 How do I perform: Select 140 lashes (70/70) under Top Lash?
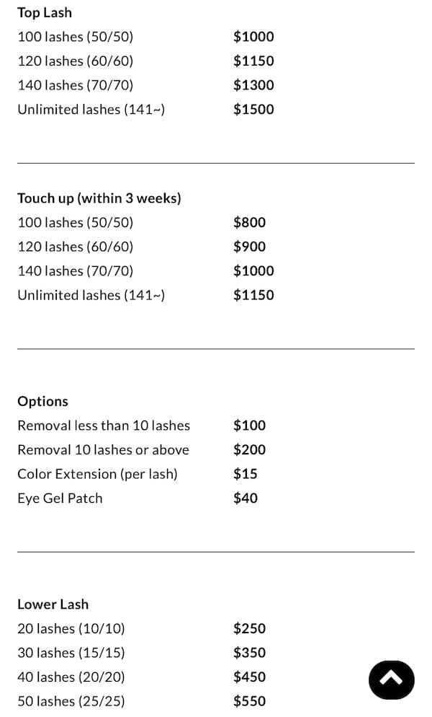click(76, 85)
